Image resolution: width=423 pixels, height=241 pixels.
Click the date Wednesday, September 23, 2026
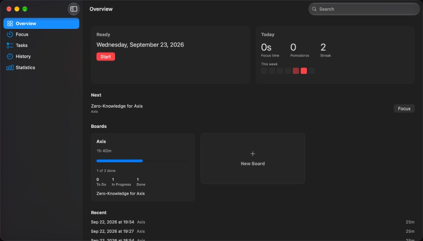[x=140, y=45]
